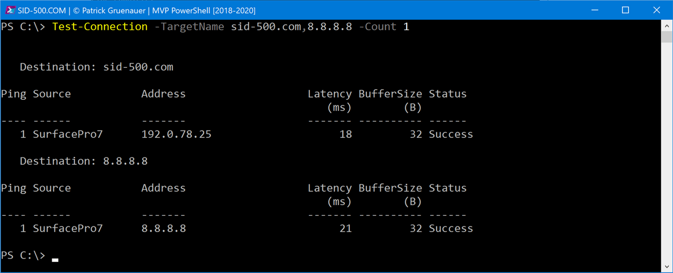Click the first Success status

pyautogui.click(x=450, y=135)
